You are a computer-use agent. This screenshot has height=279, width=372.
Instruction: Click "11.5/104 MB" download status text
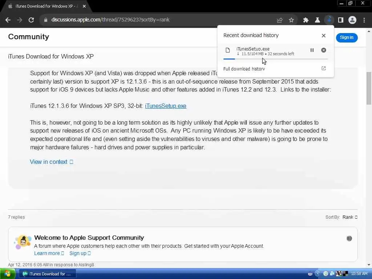[252, 54]
